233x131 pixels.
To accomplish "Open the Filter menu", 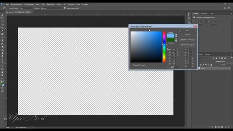I will (x=59, y=4).
